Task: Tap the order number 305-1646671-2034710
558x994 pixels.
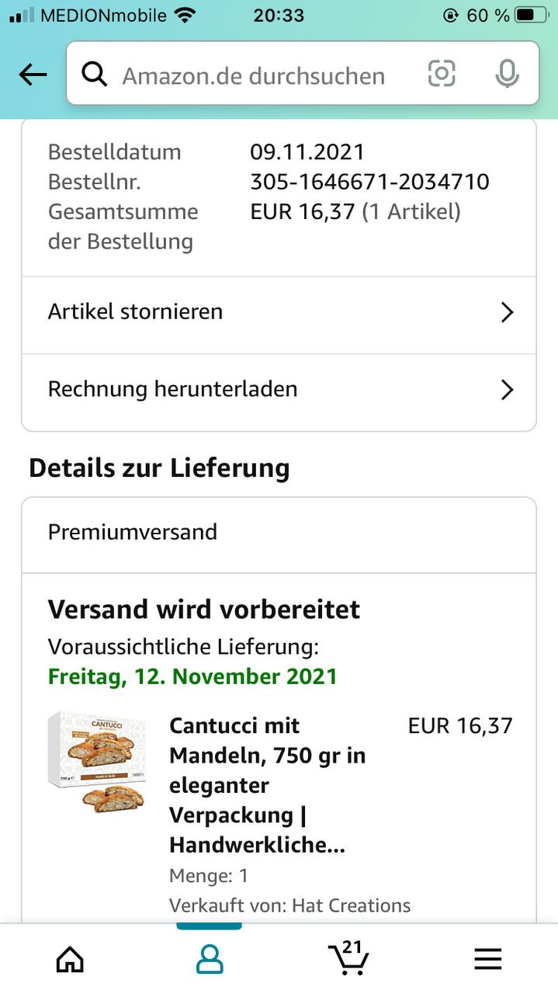Action: [369, 182]
